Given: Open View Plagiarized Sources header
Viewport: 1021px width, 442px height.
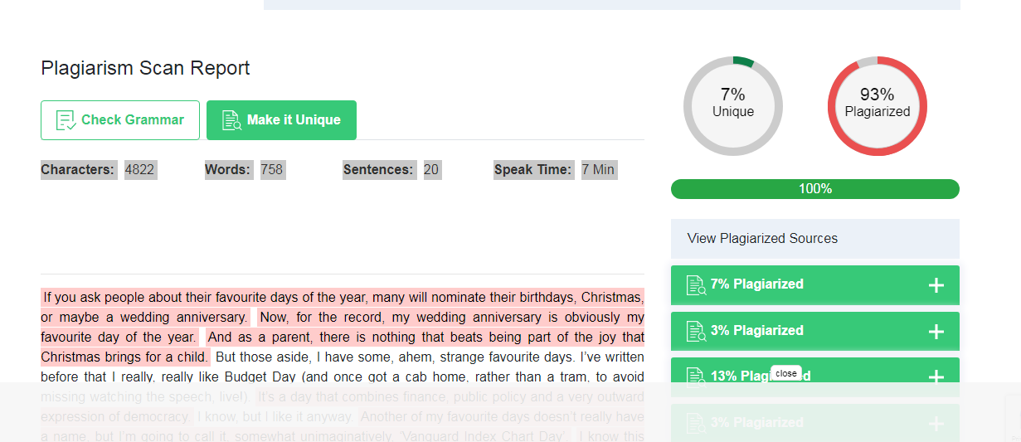Looking at the screenshot, I should [815, 239].
